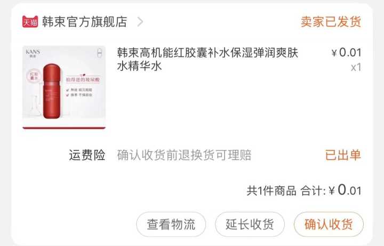384x246 pixels.
Task: Click the 延长收货 button
Action: [250, 224]
